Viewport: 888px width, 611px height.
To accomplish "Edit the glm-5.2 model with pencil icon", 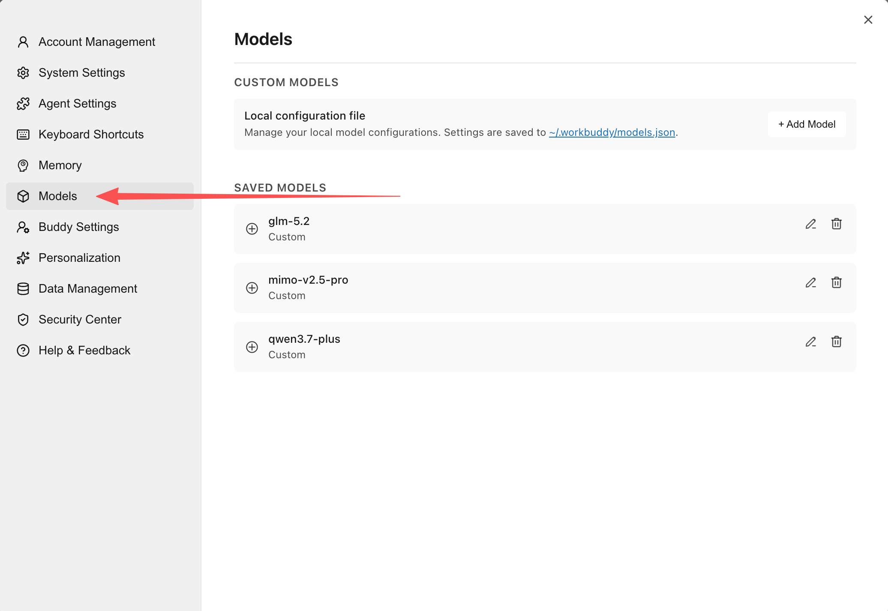I will [x=811, y=224].
